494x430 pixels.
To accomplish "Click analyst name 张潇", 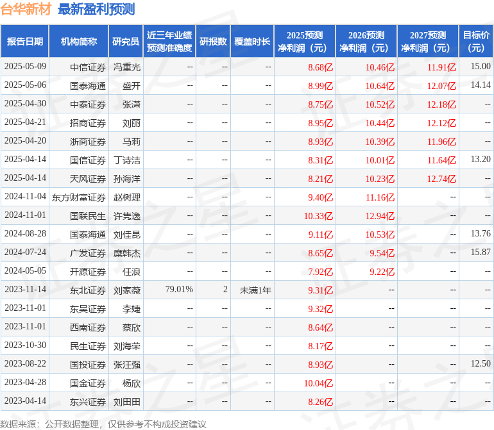I will point(132,104).
